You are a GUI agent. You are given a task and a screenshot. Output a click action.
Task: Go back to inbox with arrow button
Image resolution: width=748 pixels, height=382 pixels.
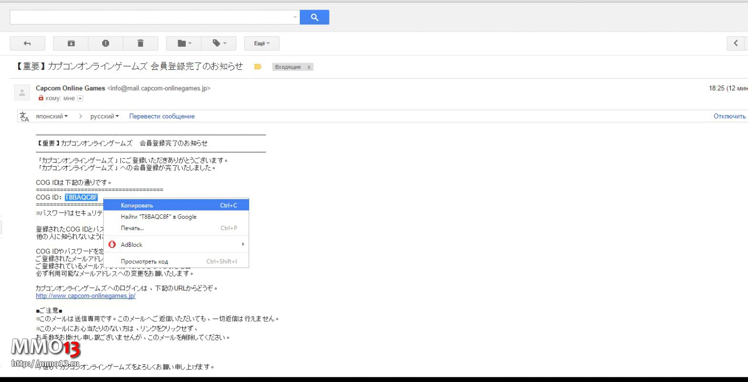click(27, 43)
